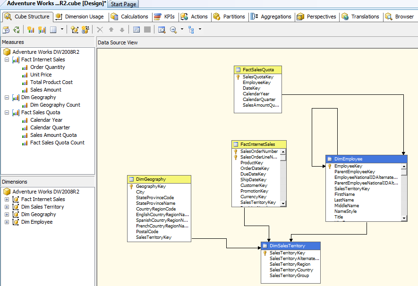Click the Zoom magnifying glass icon
Viewport: 418px width, 286px height.
173,30
